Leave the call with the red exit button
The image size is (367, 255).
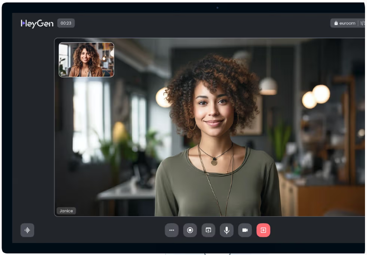click(x=263, y=230)
